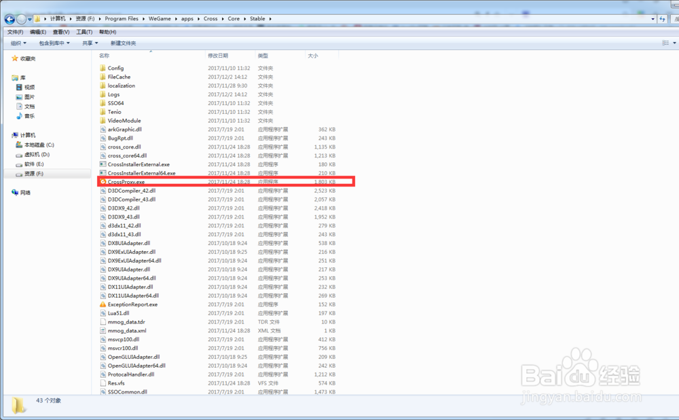
Task: Open the recent locations dropdown arrow
Action: tap(30, 19)
